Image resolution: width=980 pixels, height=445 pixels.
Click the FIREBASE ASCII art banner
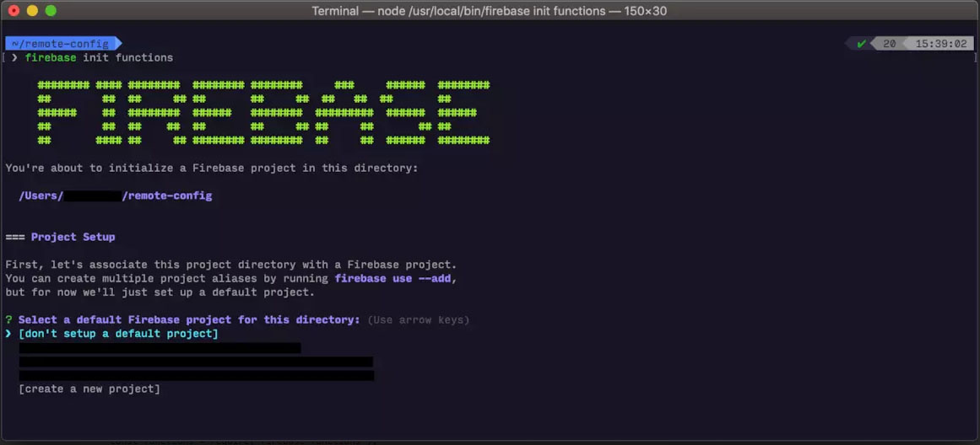(x=263, y=113)
